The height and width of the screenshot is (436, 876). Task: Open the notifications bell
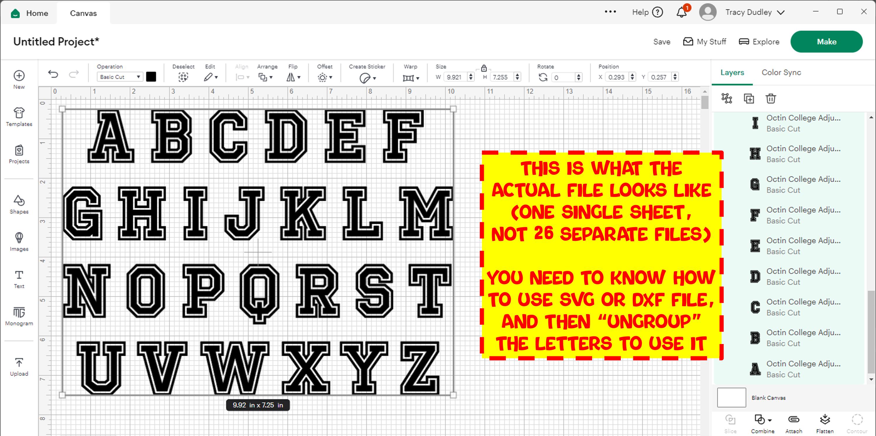coord(682,12)
